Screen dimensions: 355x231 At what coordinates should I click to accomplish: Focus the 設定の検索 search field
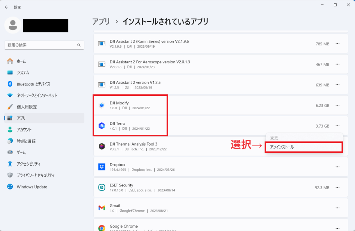44,45
